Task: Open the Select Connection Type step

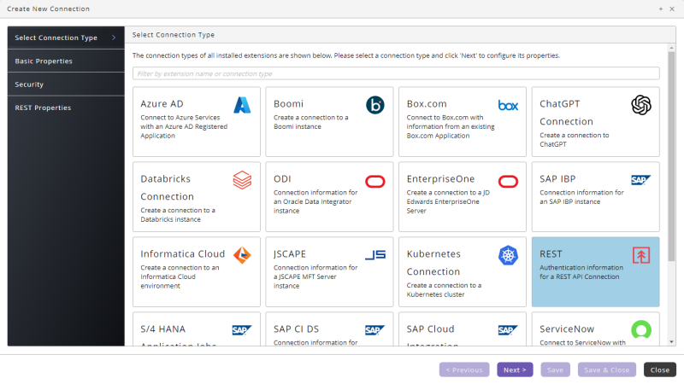Action: (x=66, y=38)
